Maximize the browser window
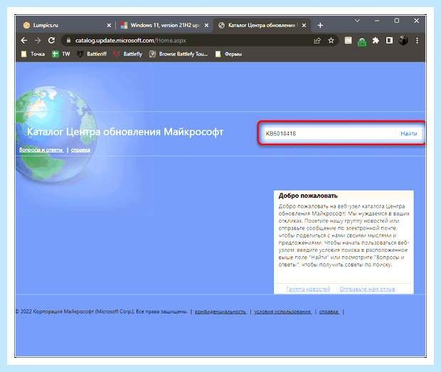 pos(397,21)
